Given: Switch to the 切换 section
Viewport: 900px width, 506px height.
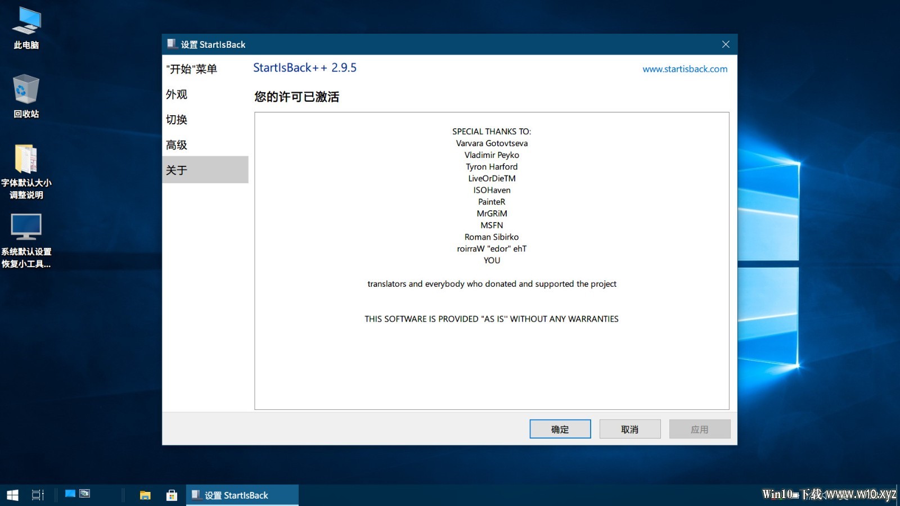Looking at the screenshot, I should pyautogui.click(x=205, y=119).
